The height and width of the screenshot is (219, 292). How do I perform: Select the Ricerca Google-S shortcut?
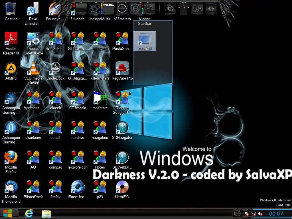[122, 98]
